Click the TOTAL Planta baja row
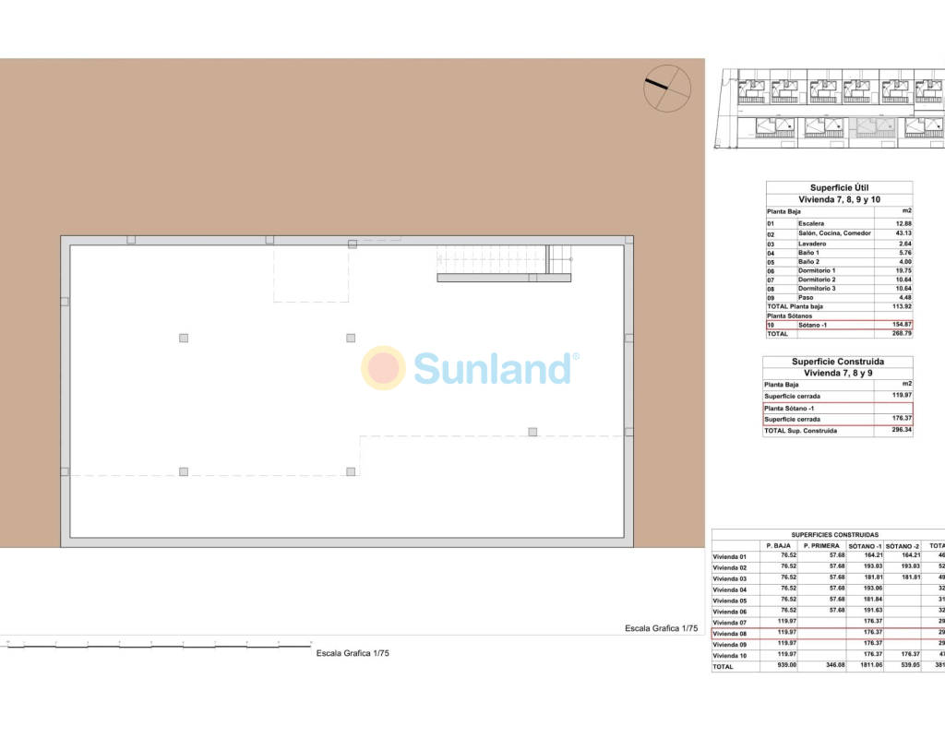The width and height of the screenshot is (945, 738). (x=839, y=306)
